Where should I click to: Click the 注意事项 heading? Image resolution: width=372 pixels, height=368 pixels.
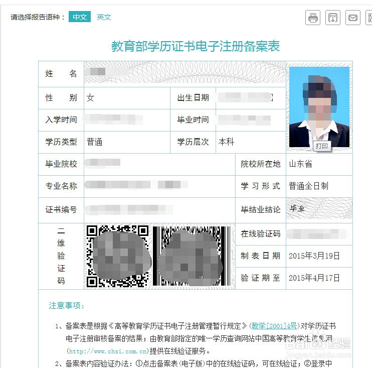pos(66,306)
